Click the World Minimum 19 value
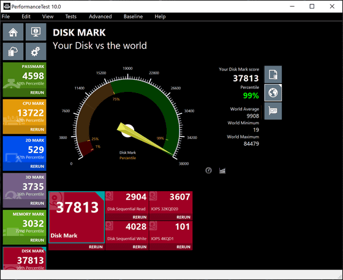Image resolution: width=343 pixels, height=280 pixels. [256, 130]
